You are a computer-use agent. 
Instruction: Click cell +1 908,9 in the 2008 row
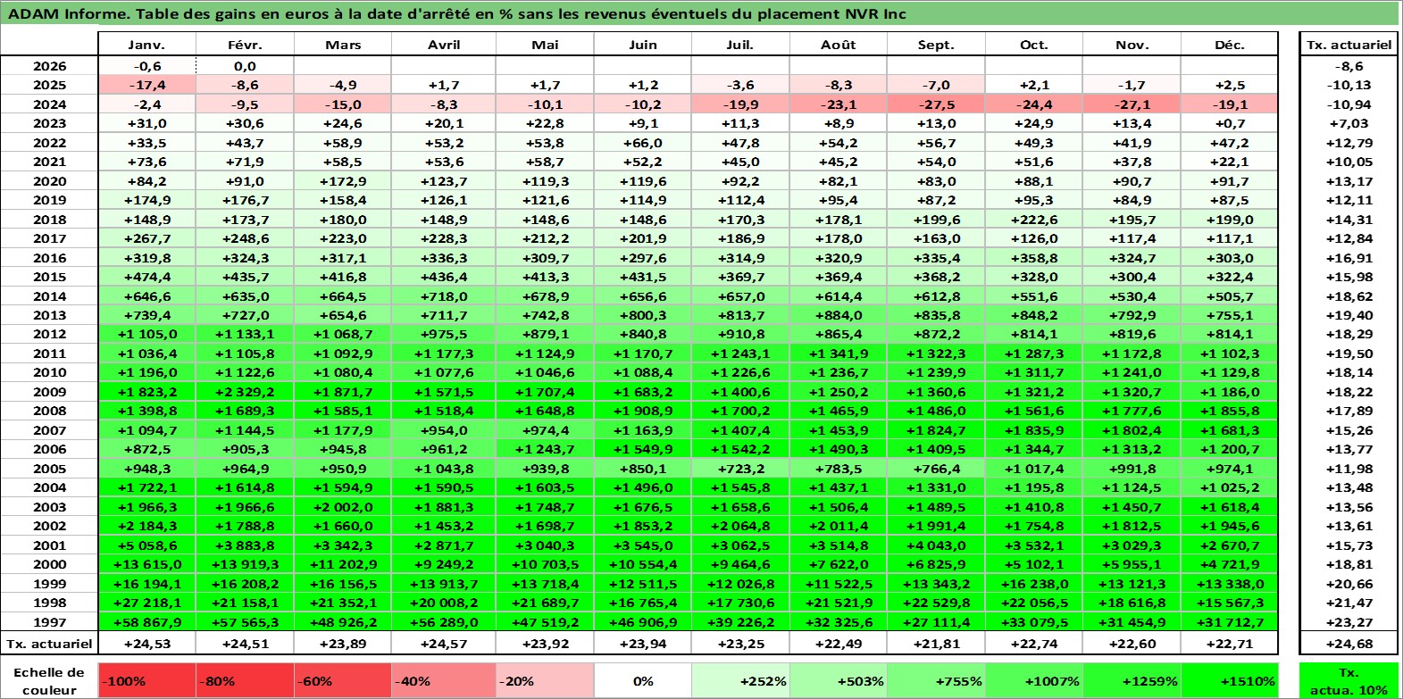point(643,411)
